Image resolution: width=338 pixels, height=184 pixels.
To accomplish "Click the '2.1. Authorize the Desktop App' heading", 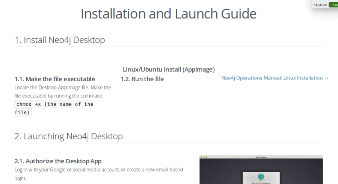I will pyautogui.click(x=58, y=161).
